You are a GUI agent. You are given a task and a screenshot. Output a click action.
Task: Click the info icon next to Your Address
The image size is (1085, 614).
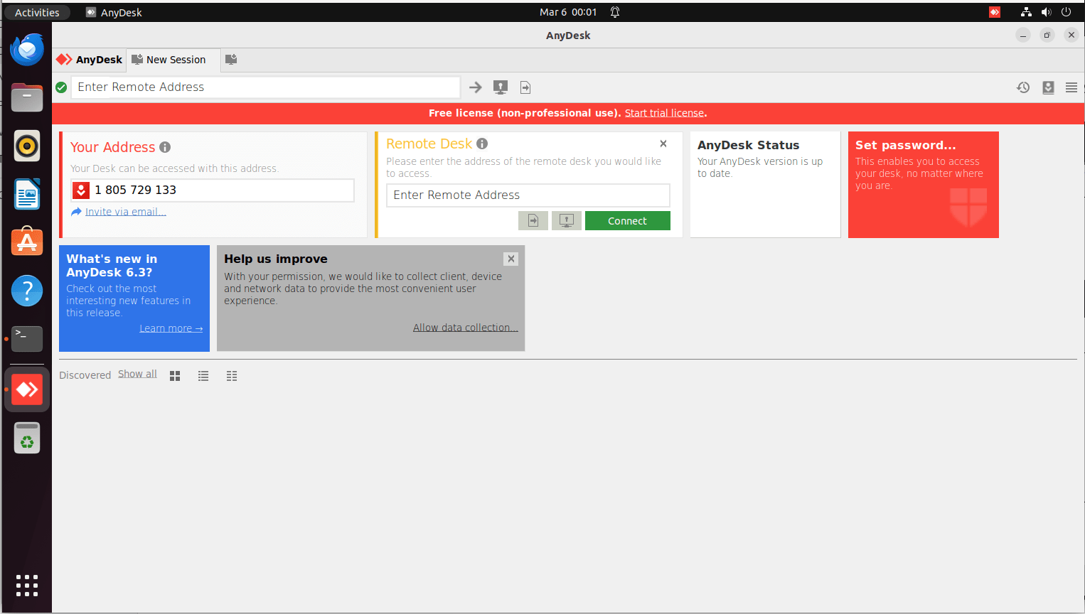point(165,147)
